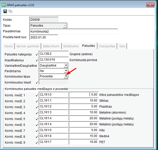Open lookup checkmark next to Klasifikatorius

click(37, 60)
